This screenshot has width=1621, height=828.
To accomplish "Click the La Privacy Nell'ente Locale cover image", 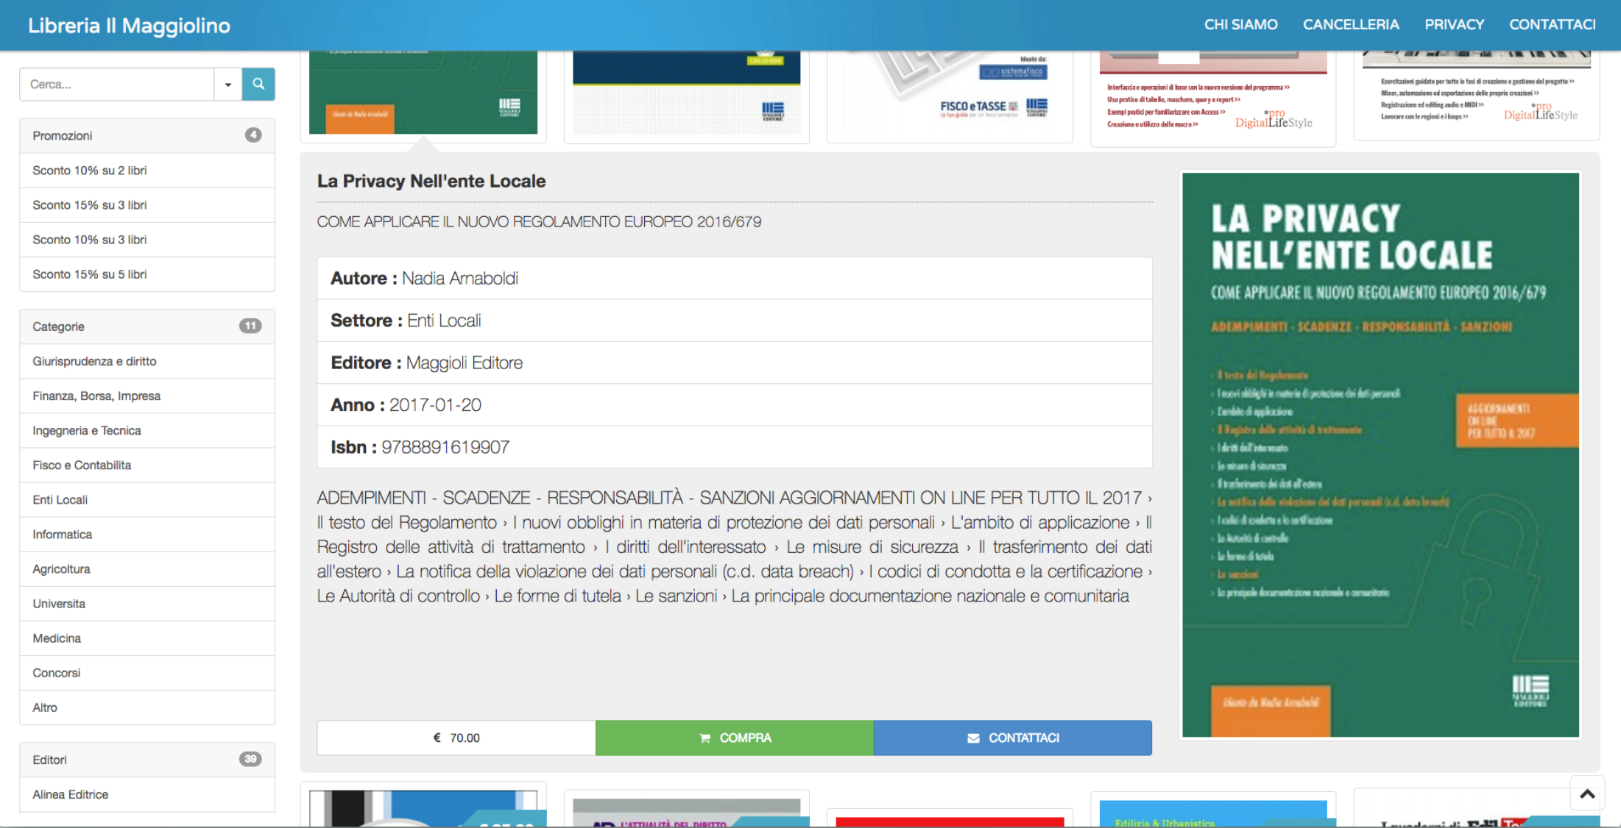I will [x=1380, y=455].
